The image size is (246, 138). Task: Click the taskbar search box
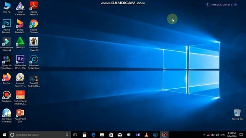(40, 135)
